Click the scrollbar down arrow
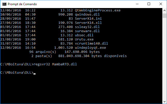Viewport: 167px width, 104px height. (164, 102)
